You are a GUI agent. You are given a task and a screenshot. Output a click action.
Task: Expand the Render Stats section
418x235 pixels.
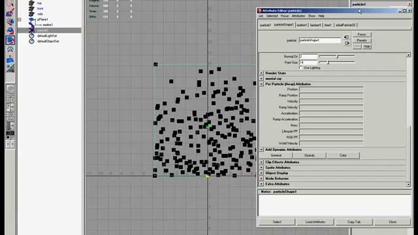(x=261, y=73)
